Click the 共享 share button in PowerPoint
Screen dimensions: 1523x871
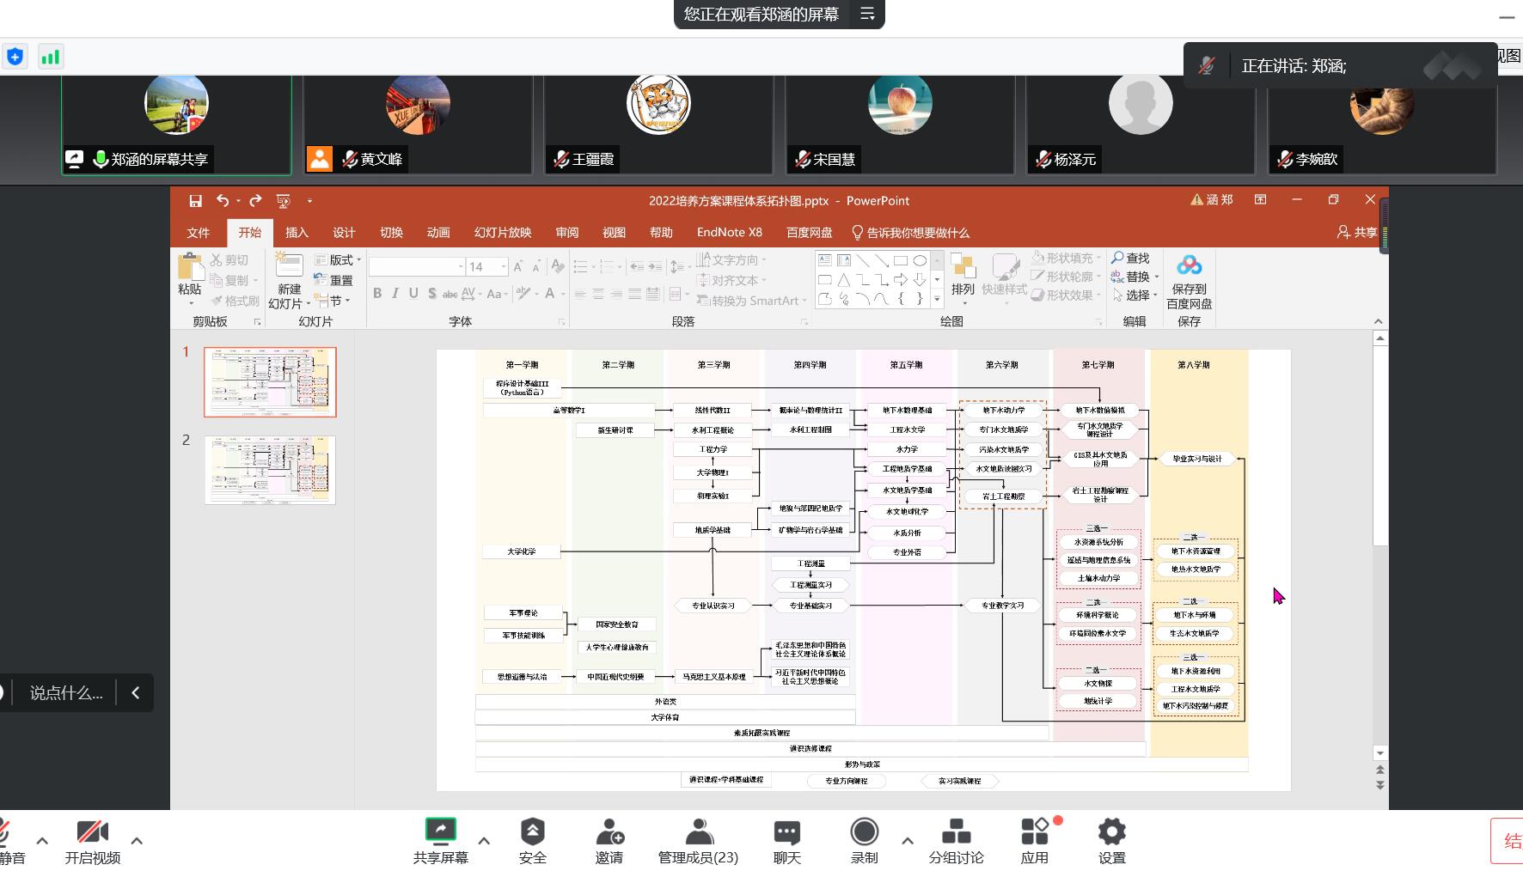(x=1357, y=233)
